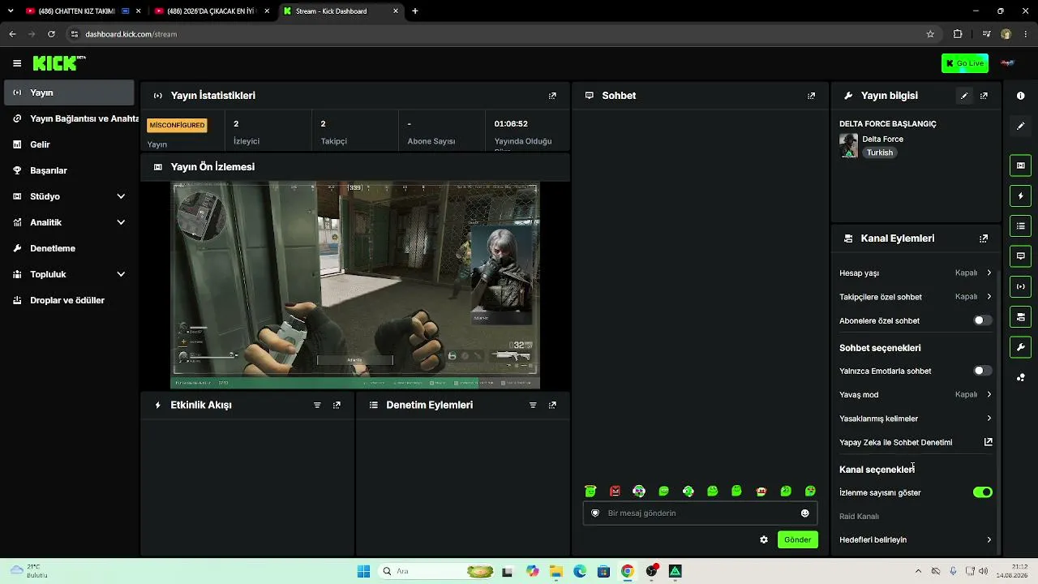The height and width of the screenshot is (584, 1038).
Task: Select Yayın in the left sidebar
Action: point(69,92)
